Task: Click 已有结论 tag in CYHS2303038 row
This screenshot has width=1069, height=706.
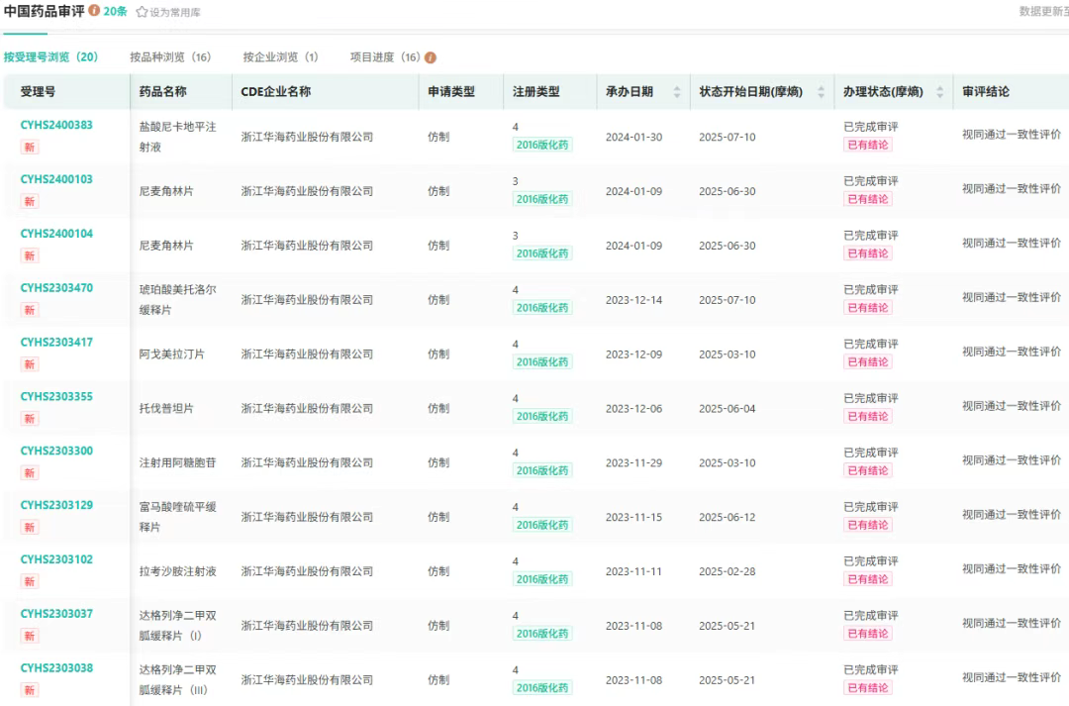Action: (x=868, y=687)
